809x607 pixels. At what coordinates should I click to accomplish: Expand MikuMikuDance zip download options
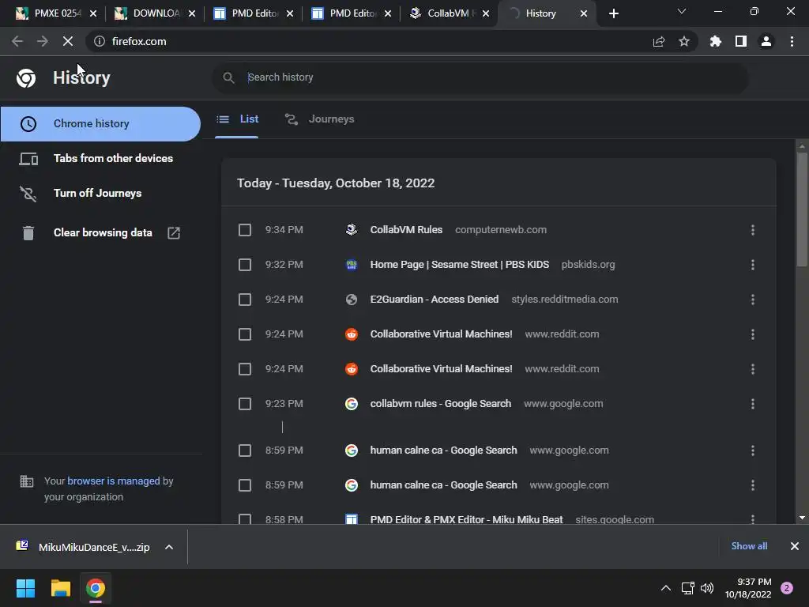[169, 547]
